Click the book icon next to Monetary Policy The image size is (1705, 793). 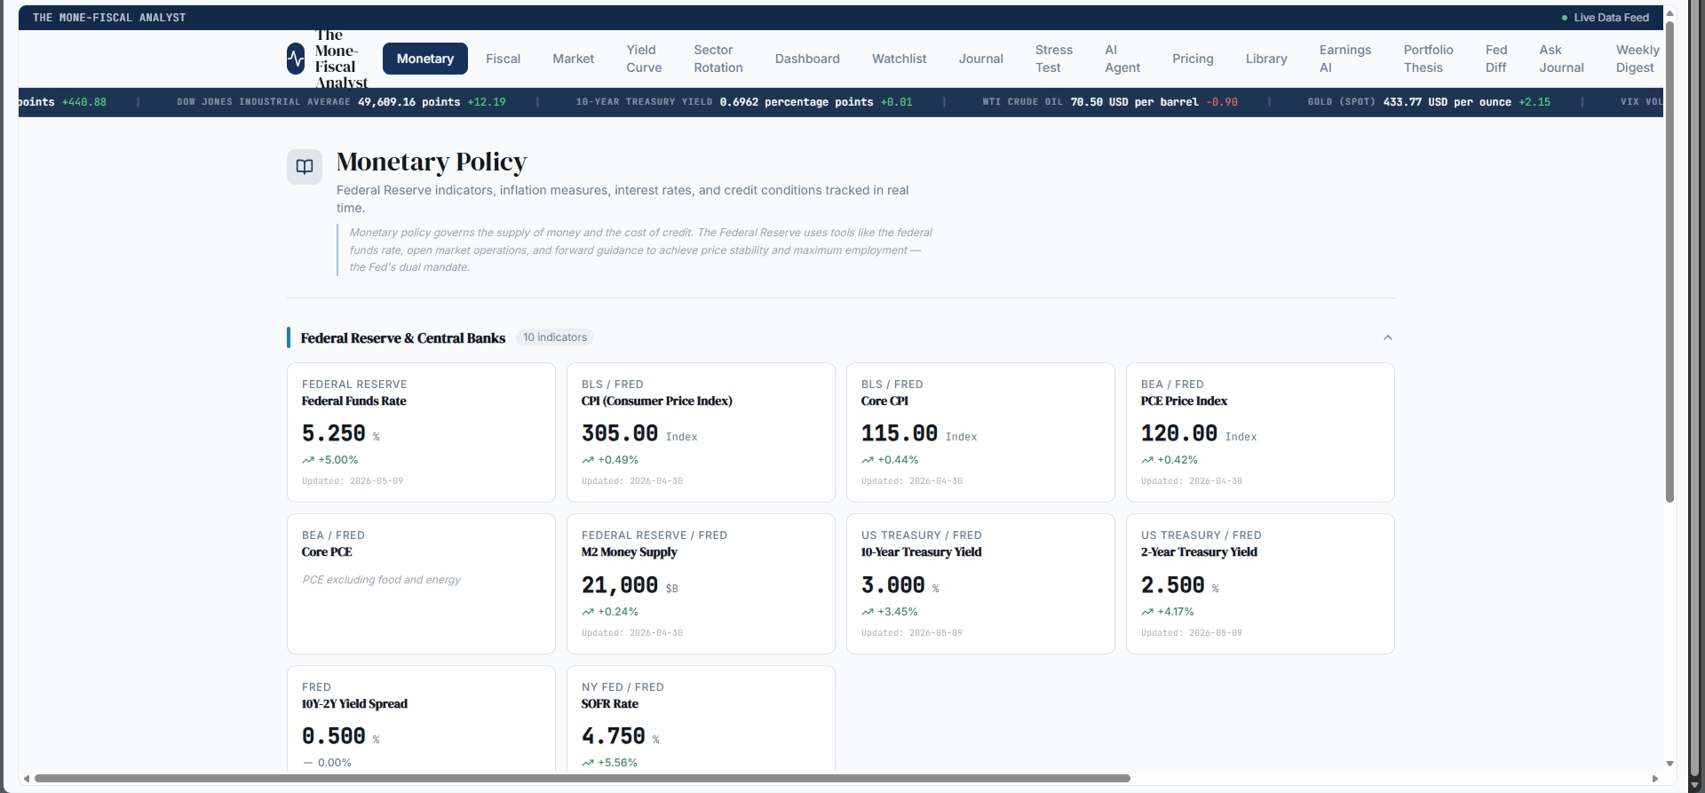(x=305, y=167)
